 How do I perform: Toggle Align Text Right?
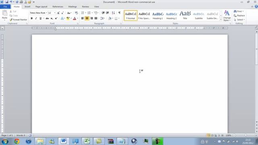92,18
